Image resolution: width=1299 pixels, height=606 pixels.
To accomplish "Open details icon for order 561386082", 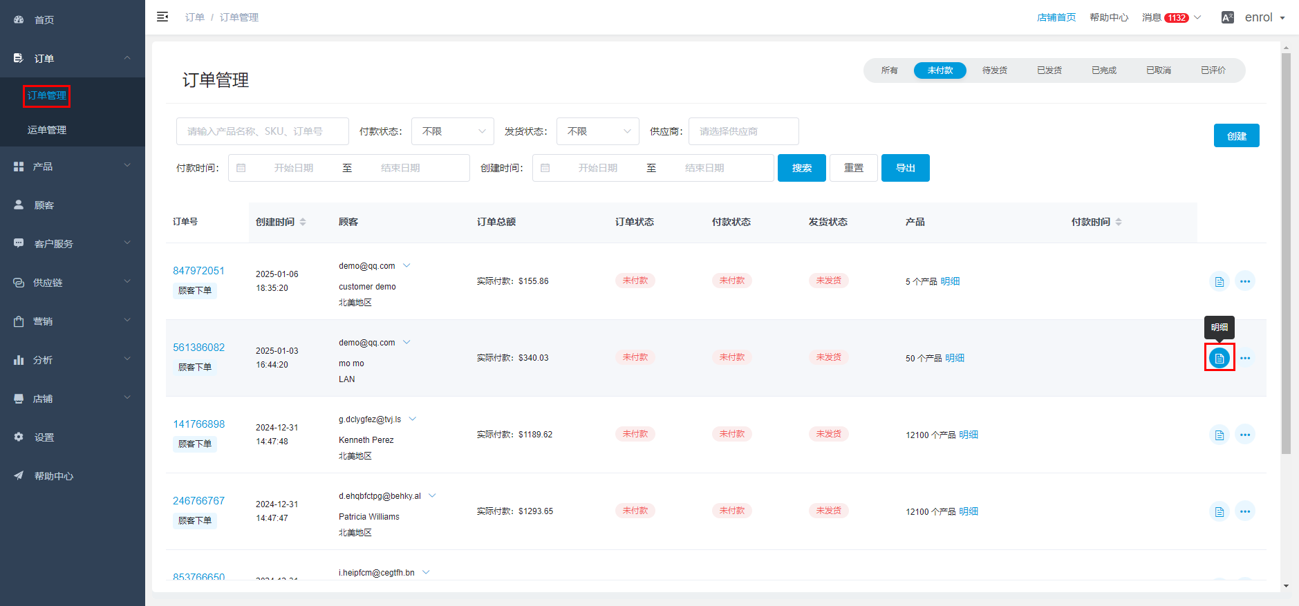I will (x=1219, y=358).
